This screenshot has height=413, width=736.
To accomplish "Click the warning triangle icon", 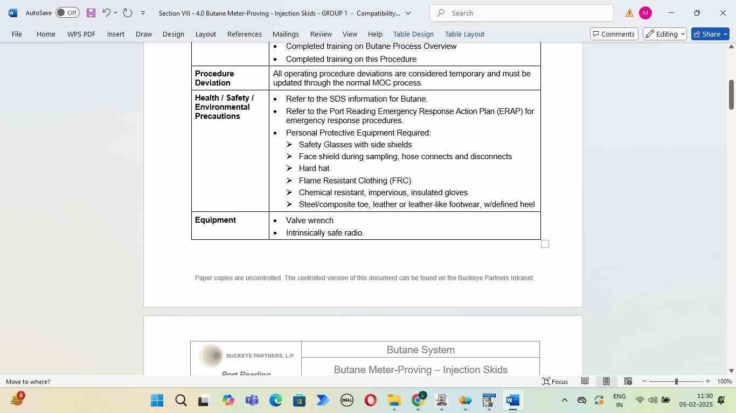I will pos(629,13).
